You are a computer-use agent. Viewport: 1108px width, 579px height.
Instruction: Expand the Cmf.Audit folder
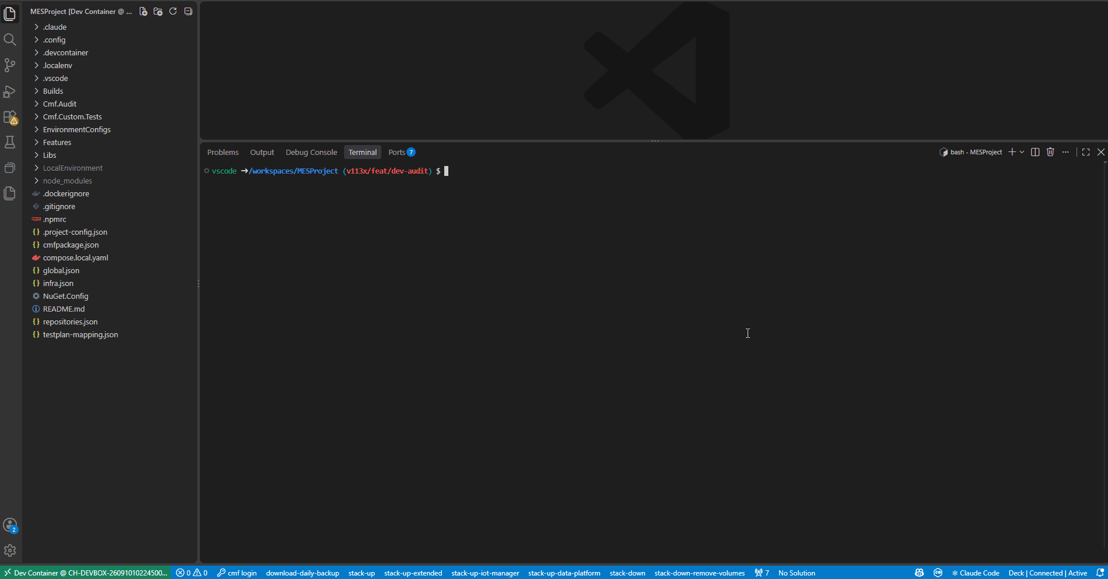[109, 104]
